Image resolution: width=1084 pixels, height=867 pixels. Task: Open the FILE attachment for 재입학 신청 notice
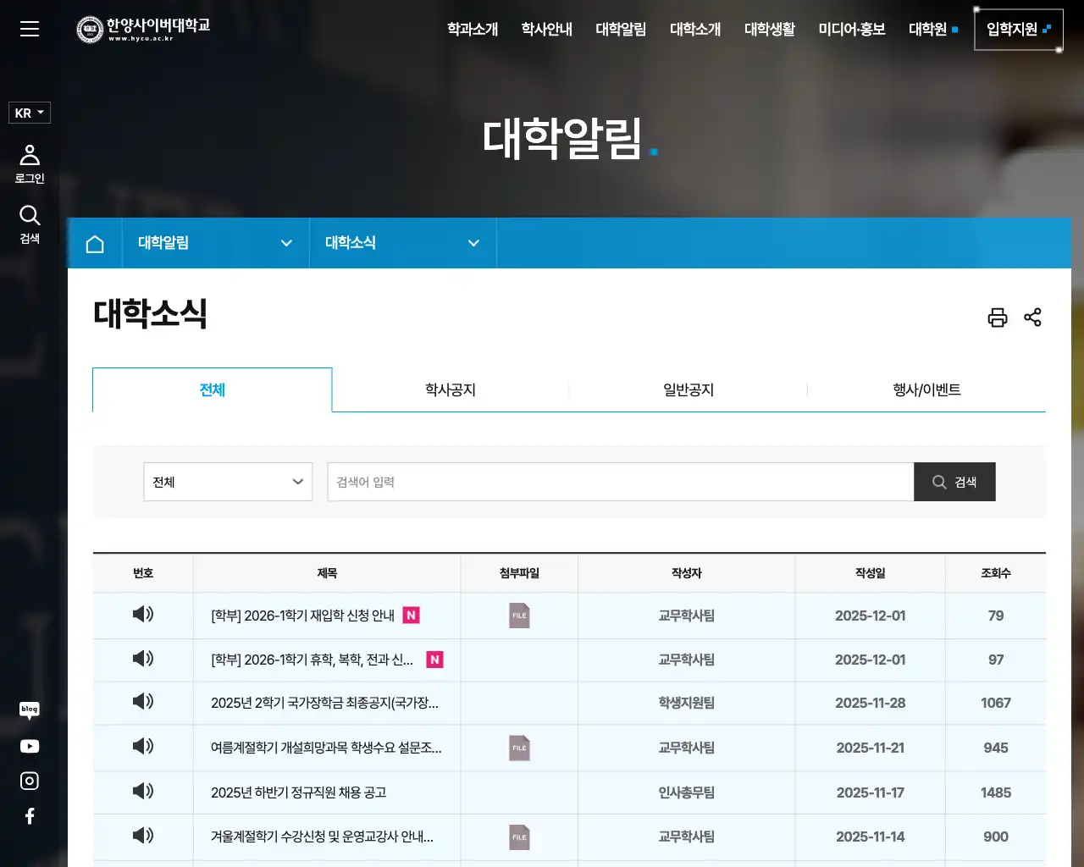click(518, 616)
